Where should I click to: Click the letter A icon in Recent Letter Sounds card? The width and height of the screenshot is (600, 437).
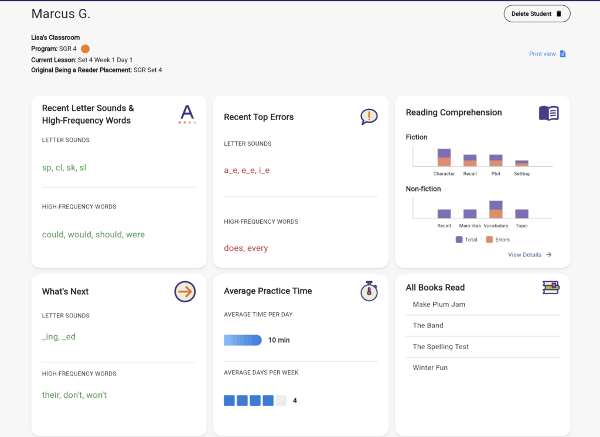click(x=186, y=114)
